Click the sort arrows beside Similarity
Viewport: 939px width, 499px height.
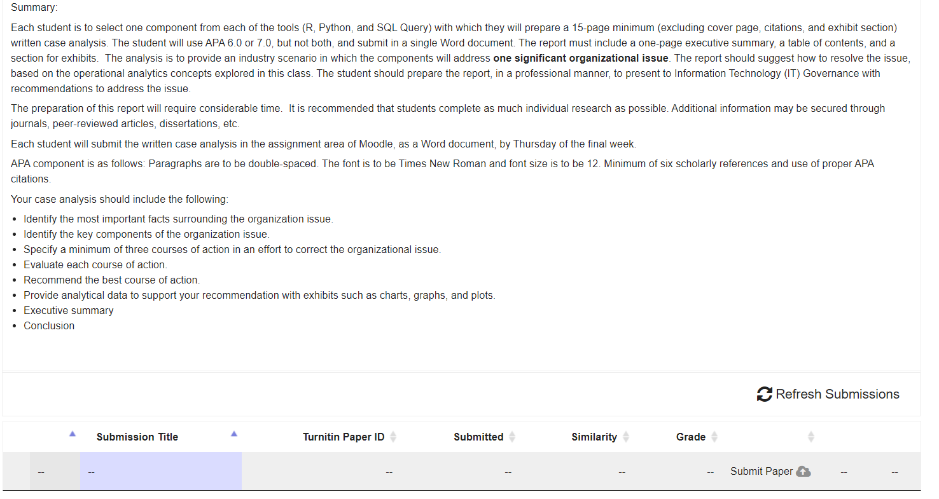626,437
